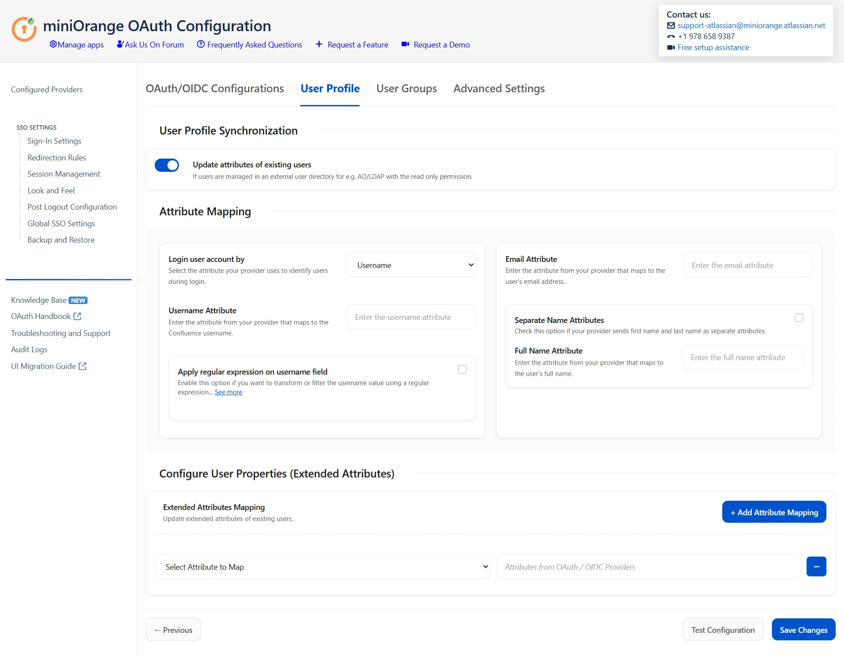Click the plus icon beside Request a Feature
The image size is (844, 656).
pos(319,44)
